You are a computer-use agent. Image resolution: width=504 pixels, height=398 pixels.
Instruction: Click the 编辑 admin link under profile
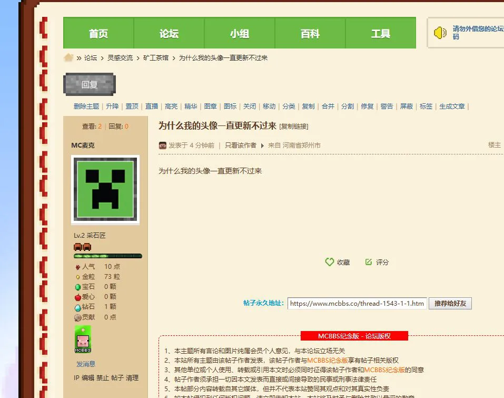click(x=88, y=378)
